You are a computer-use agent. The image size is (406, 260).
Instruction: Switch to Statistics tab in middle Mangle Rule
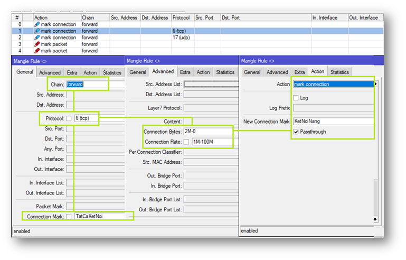tap(225, 72)
